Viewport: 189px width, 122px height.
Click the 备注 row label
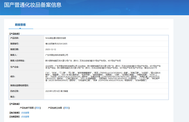(x=13, y=97)
